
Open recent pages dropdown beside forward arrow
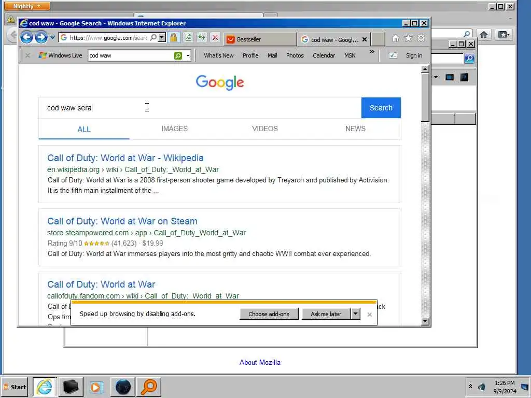click(52, 37)
